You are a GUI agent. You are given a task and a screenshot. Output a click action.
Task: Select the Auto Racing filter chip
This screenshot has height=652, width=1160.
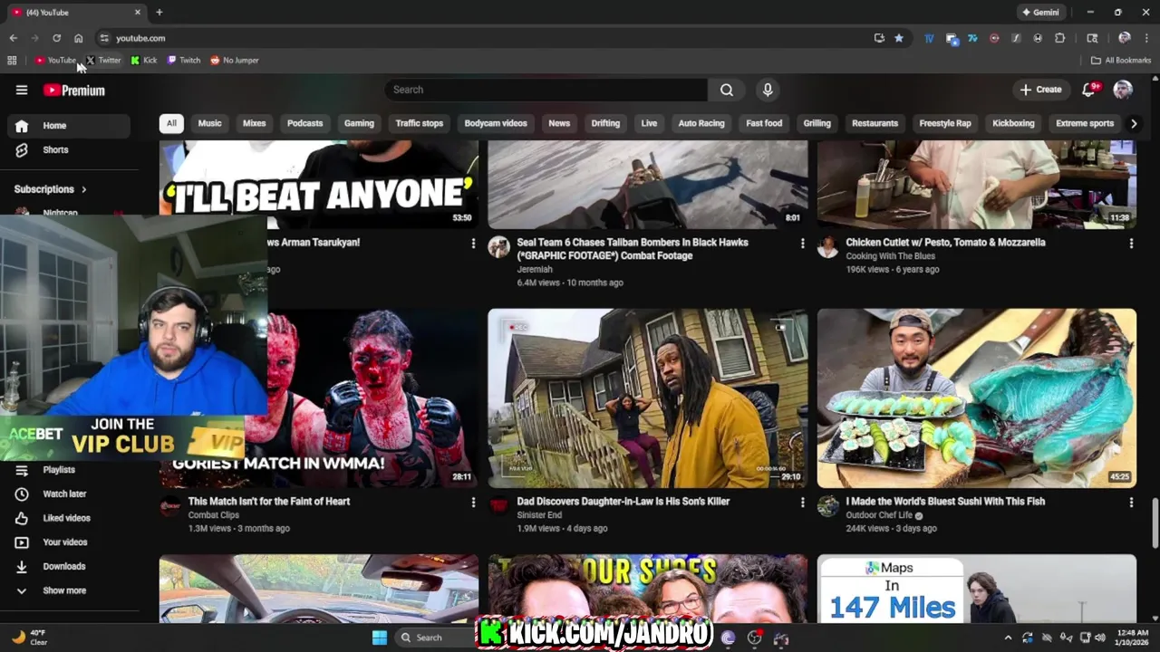point(701,123)
